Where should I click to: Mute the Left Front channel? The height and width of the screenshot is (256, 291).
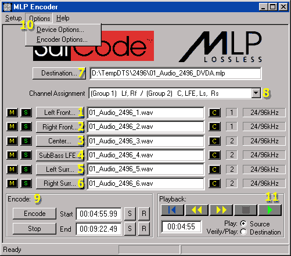12,113
